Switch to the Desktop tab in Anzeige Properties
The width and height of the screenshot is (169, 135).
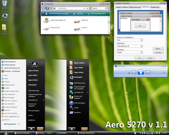tap(125, 7)
